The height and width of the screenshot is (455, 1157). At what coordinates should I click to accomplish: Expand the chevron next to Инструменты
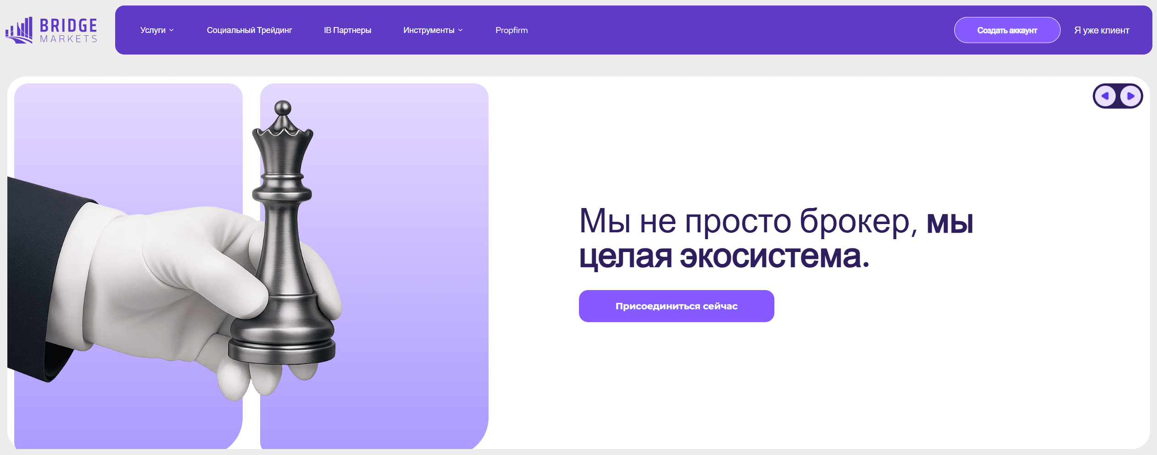(x=461, y=30)
